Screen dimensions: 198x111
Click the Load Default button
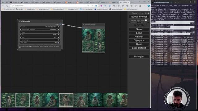pos(139,48)
